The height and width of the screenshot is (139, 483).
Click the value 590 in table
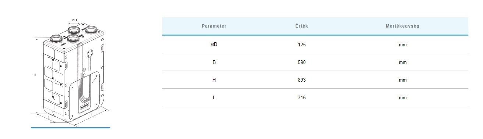pyautogui.click(x=302, y=62)
